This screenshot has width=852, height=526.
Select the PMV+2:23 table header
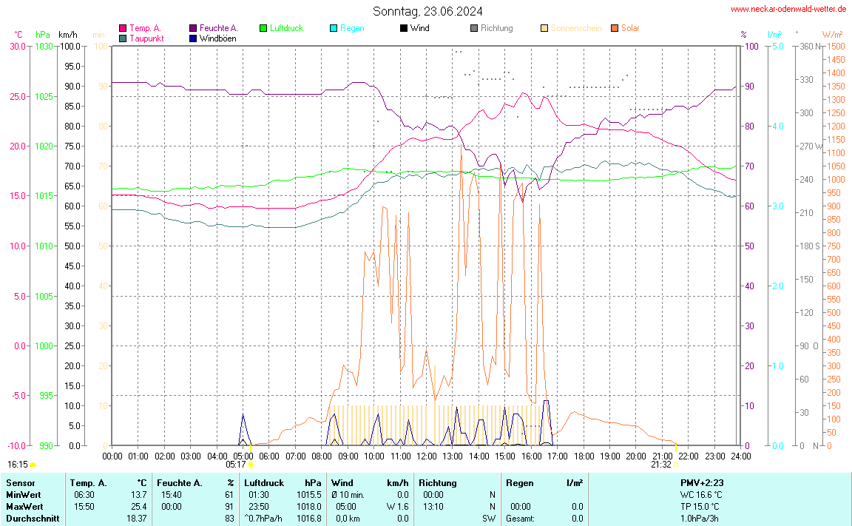point(701,482)
